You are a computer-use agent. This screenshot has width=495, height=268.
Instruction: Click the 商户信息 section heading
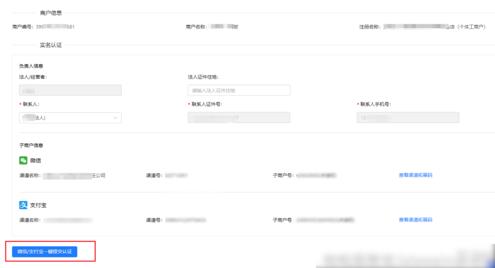click(51, 13)
